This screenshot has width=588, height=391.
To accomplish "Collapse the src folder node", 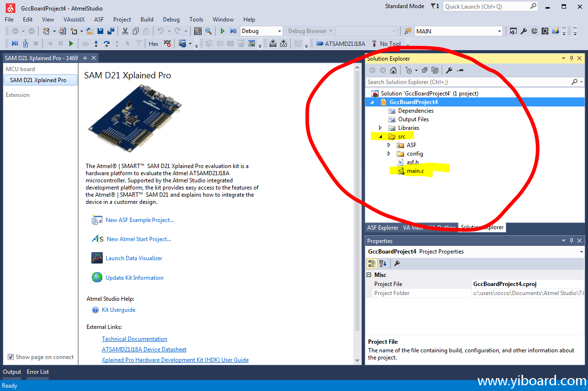I will (381, 137).
